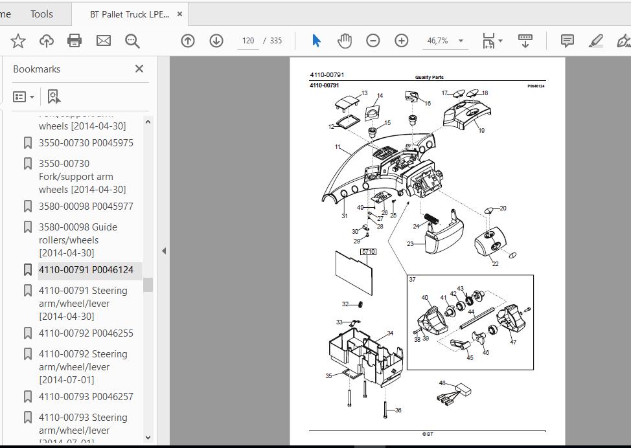Click the upload to cloud icon
This screenshot has width=631, height=448.
click(x=47, y=41)
